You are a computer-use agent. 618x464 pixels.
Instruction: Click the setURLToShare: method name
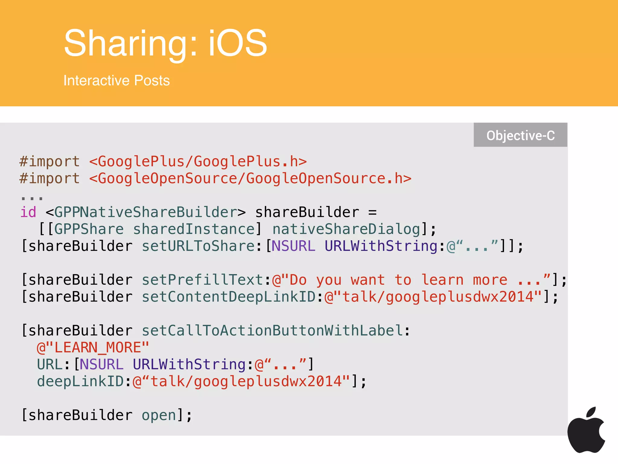(x=202, y=246)
